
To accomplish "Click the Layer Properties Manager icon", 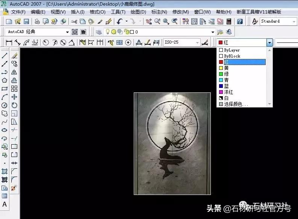I will click(98, 32).
